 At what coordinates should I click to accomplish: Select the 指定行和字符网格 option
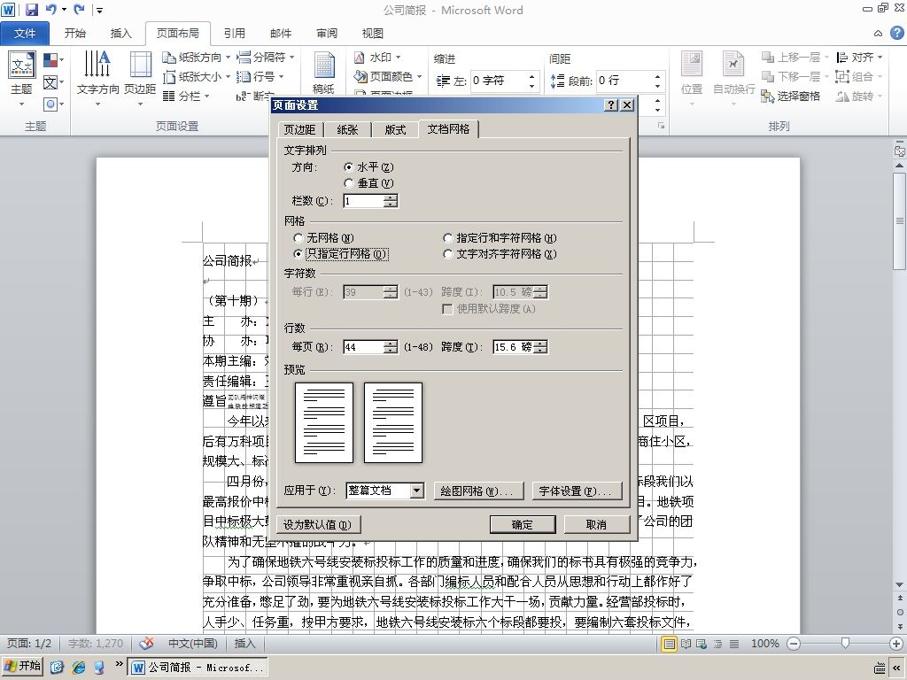point(447,237)
